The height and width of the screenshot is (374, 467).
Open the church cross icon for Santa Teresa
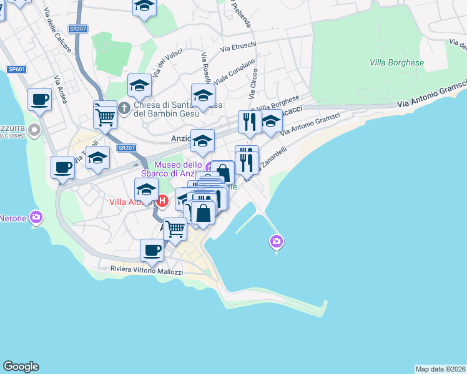coord(124,108)
